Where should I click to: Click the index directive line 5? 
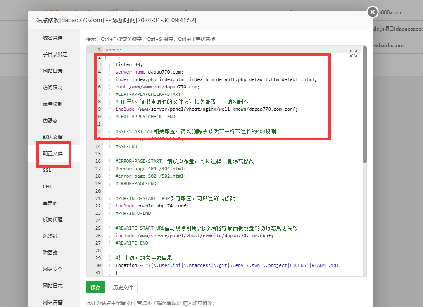216,79
